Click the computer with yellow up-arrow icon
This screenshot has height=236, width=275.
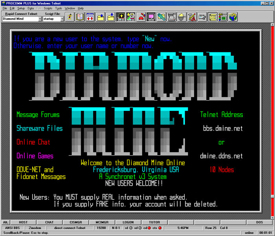pos(121,17)
